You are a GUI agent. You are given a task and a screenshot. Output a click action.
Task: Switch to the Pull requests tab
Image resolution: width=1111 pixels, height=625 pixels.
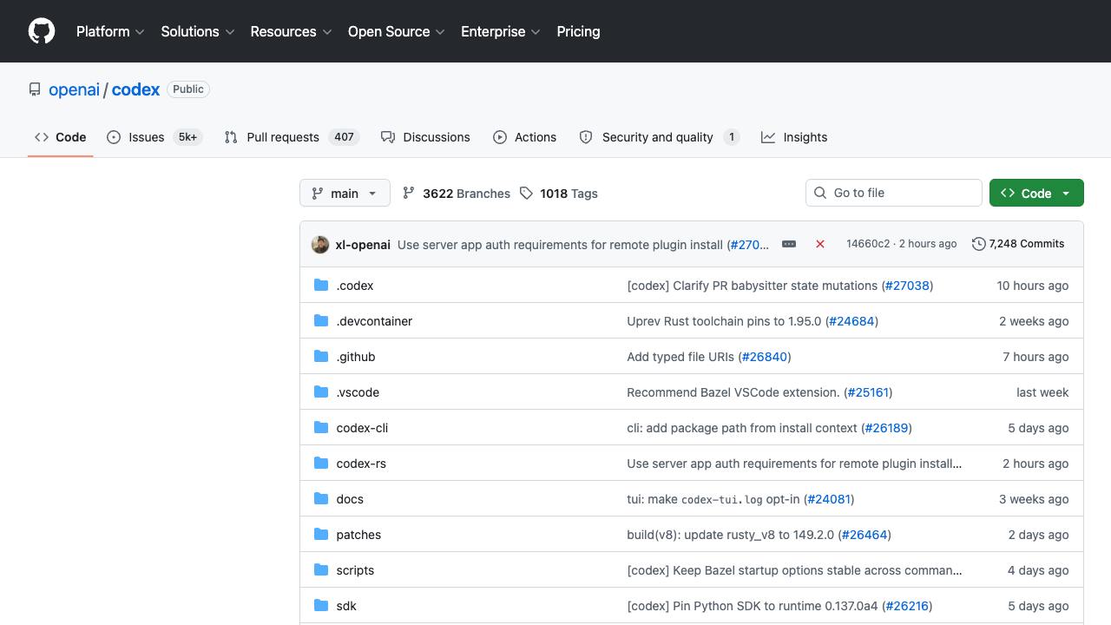[x=292, y=137]
